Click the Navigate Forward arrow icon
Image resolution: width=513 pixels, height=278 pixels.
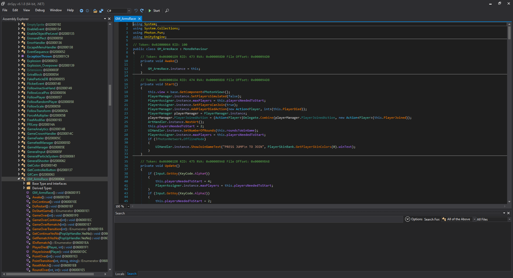pyautogui.click(x=87, y=11)
